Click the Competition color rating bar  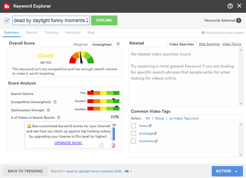tap(103, 101)
